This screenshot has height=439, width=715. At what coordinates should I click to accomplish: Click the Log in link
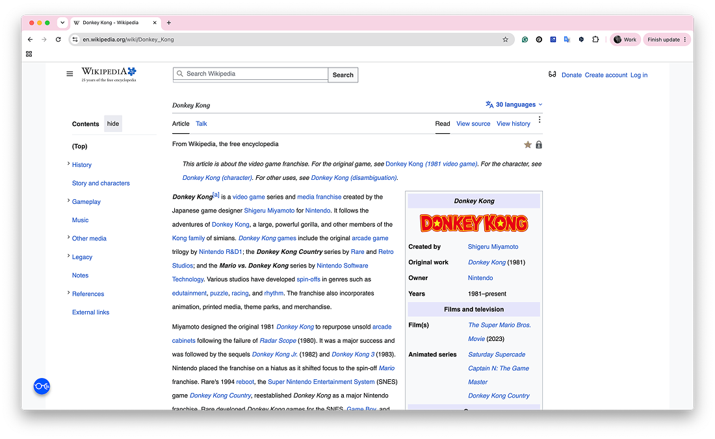[x=639, y=75]
